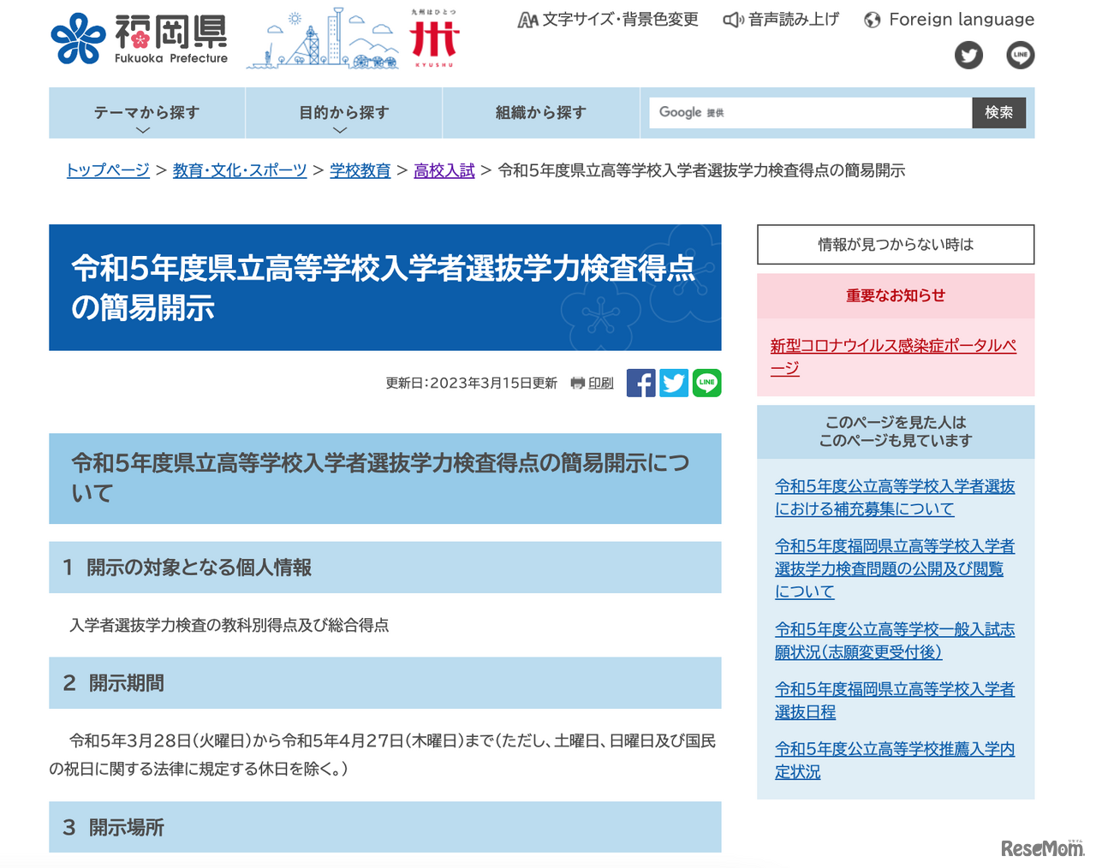The image size is (1096, 868).
Task: Click the Aa icon beside 文字サイズ
Action: [x=527, y=20]
